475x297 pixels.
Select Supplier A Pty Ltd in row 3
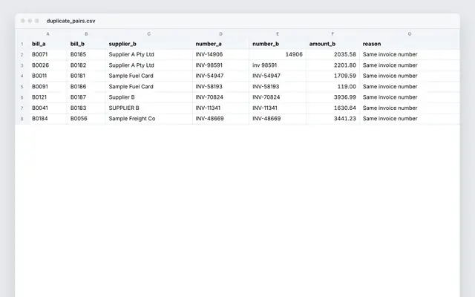click(149, 65)
